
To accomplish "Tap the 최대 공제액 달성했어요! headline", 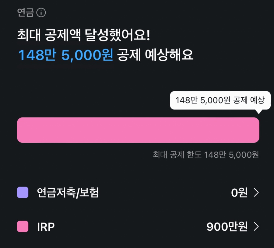I will 84,36.
